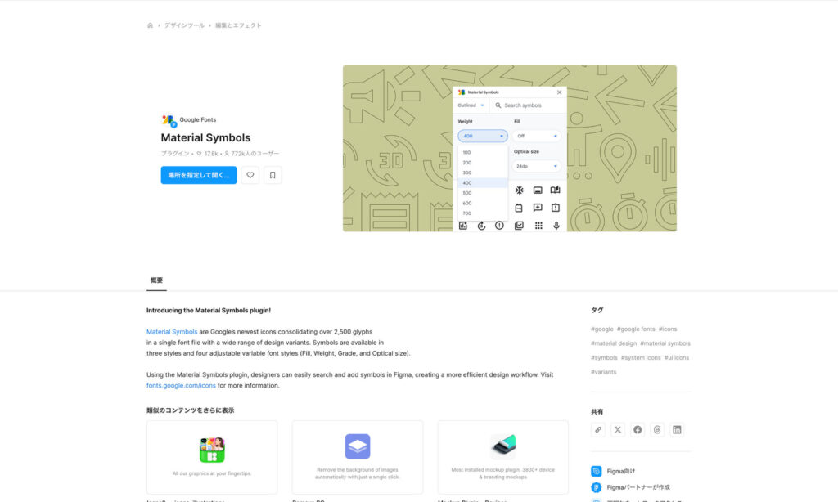The height and width of the screenshot is (502, 838).
Task: Click the 類似のコンテンツをさらに表示 heading
Action: pos(190,410)
